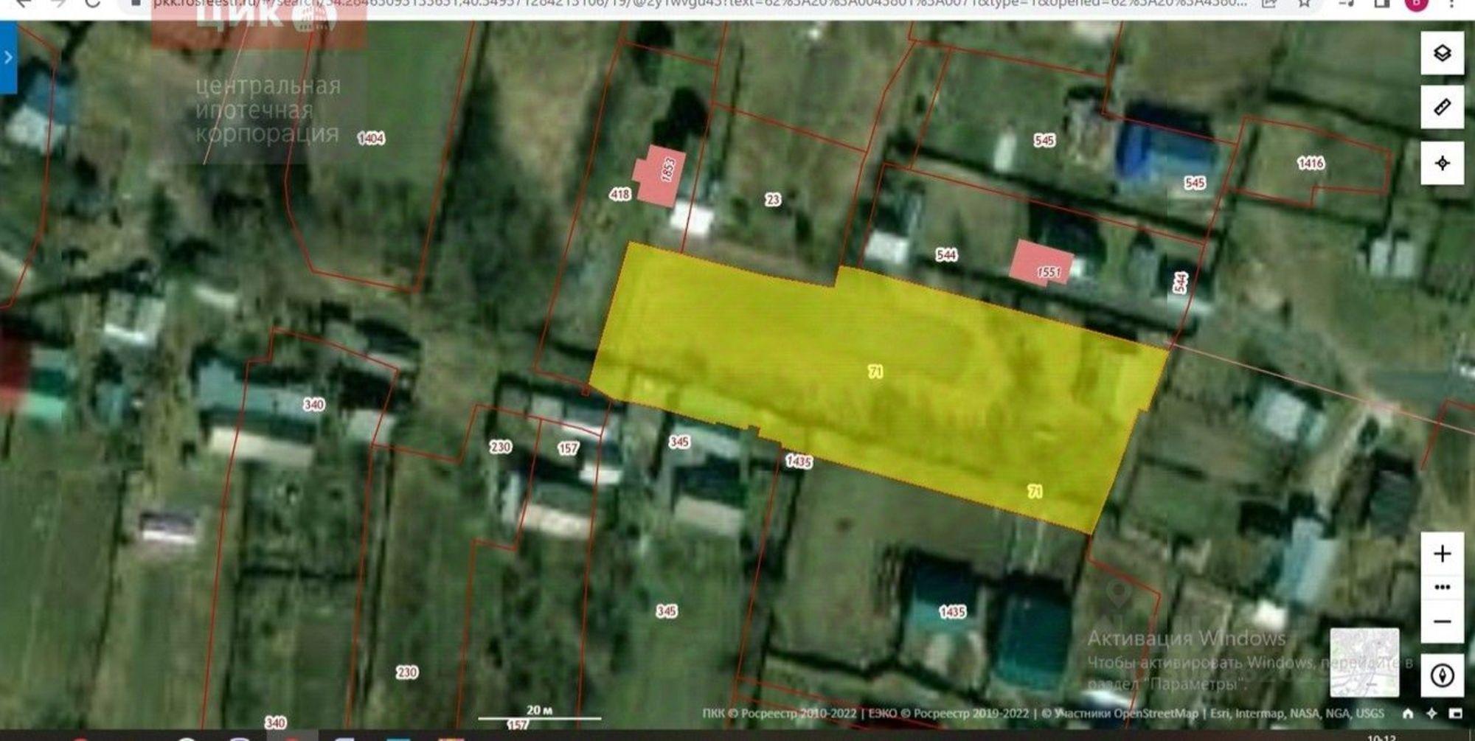Click the 345 label next to 157
Image resolution: width=1475 pixels, height=741 pixels.
tap(679, 442)
